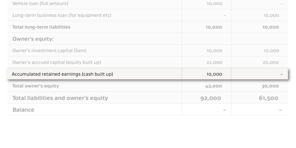Select Long-term business loan row label

click(x=62, y=15)
